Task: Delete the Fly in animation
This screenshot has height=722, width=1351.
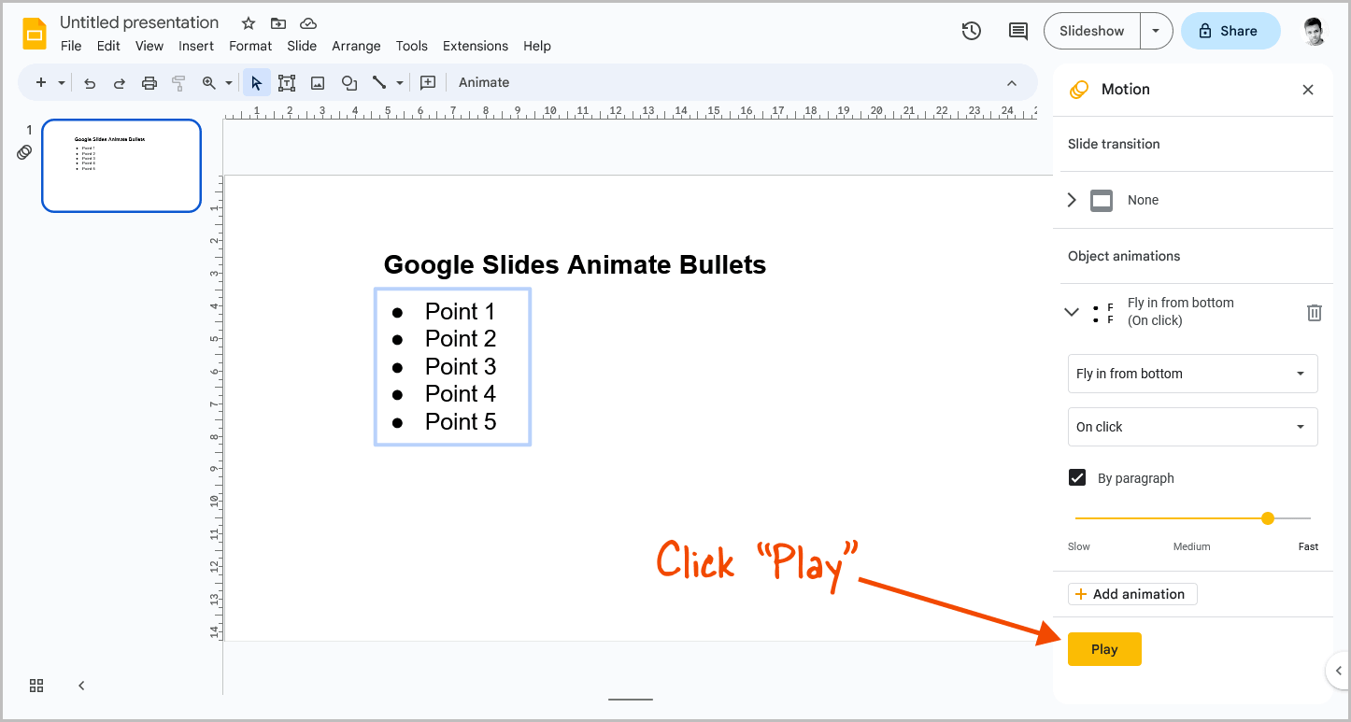Action: pyautogui.click(x=1315, y=312)
